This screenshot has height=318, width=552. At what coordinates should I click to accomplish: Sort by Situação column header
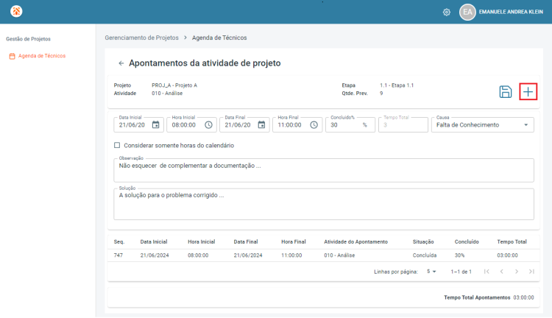coord(423,242)
